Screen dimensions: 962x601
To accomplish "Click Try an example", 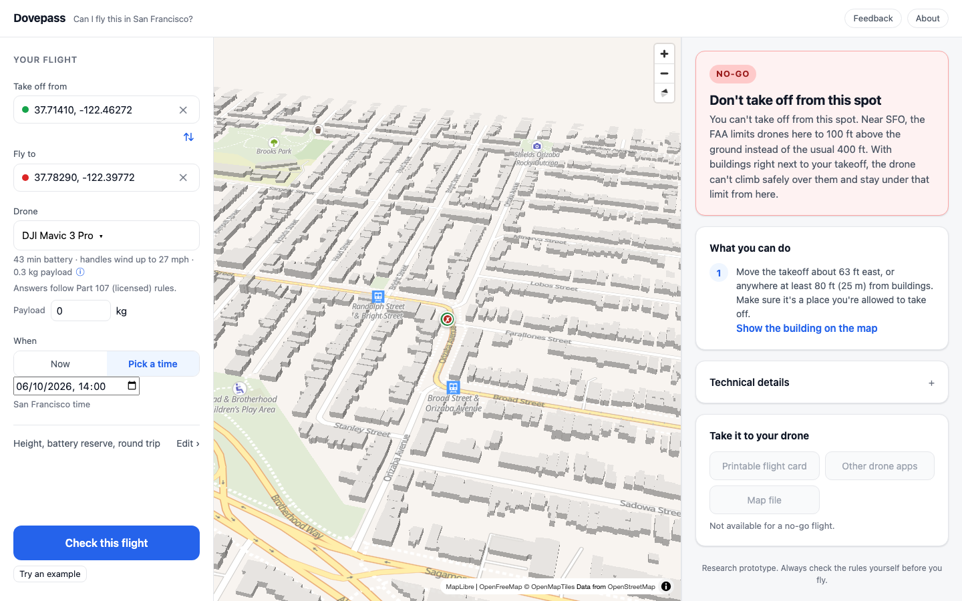I will pyautogui.click(x=50, y=574).
